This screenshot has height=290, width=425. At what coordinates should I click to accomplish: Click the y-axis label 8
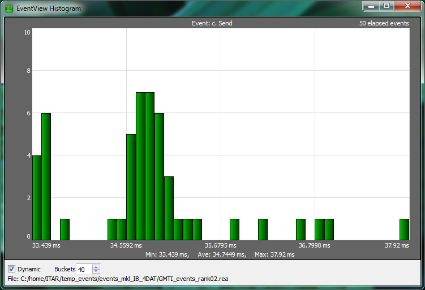pyautogui.click(x=28, y=71)
